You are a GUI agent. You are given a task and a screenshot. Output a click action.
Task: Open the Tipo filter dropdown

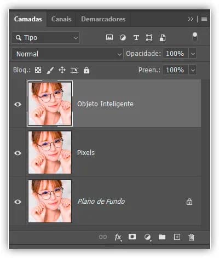[x=45, y=38]
